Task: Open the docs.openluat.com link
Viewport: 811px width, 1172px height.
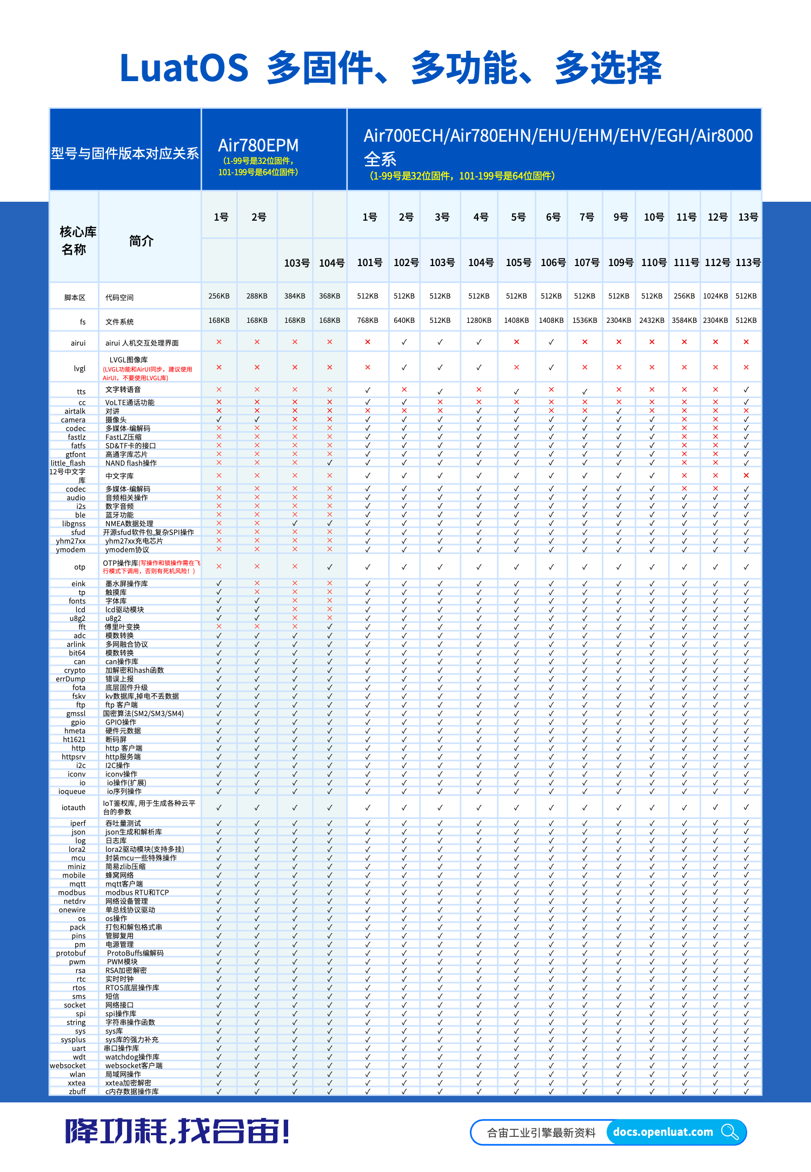Action: click(663, 1132)
